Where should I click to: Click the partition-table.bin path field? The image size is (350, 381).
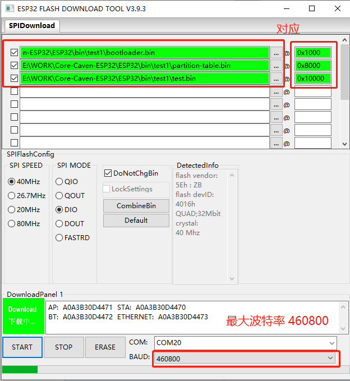point(145,66)
